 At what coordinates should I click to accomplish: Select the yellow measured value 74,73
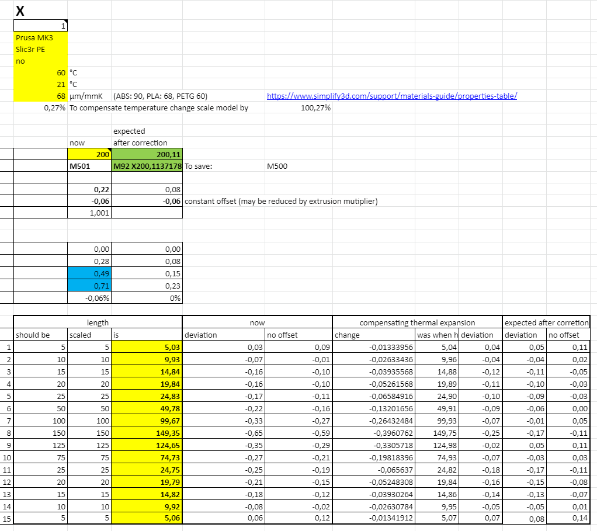[147, 457]
